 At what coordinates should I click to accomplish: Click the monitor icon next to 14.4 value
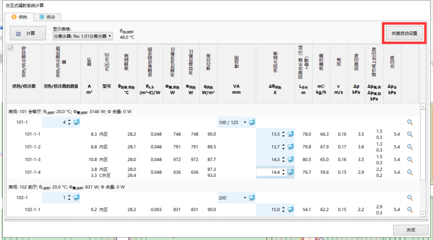tap(291, 172)
